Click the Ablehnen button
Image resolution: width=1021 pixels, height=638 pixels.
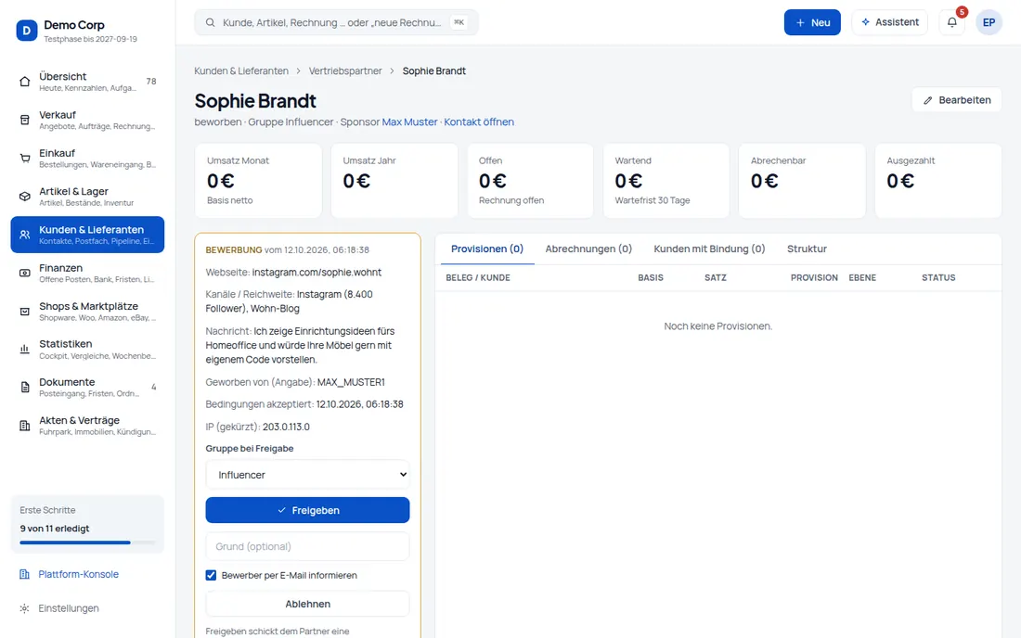307,605
